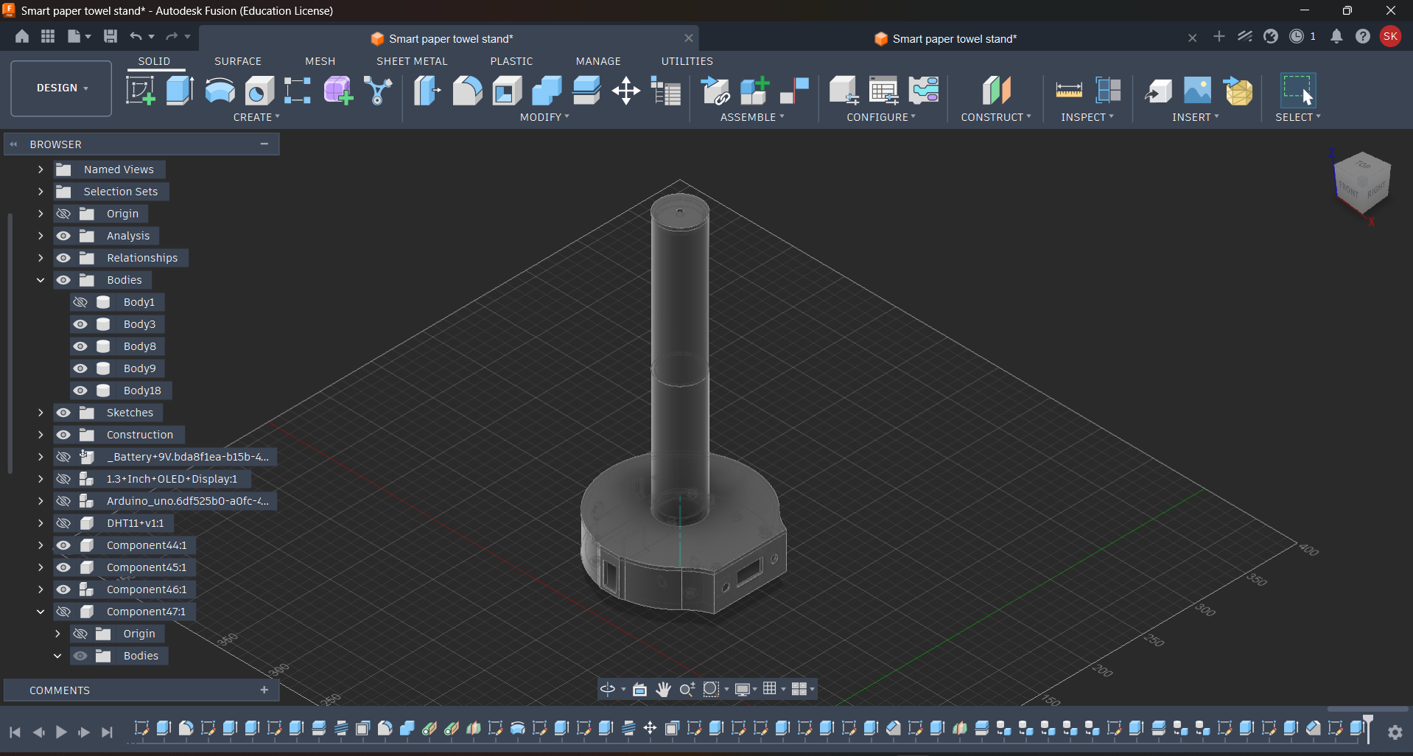Collapse the Component47:1 node
The image size is (1413, 756).
(41, 612)
